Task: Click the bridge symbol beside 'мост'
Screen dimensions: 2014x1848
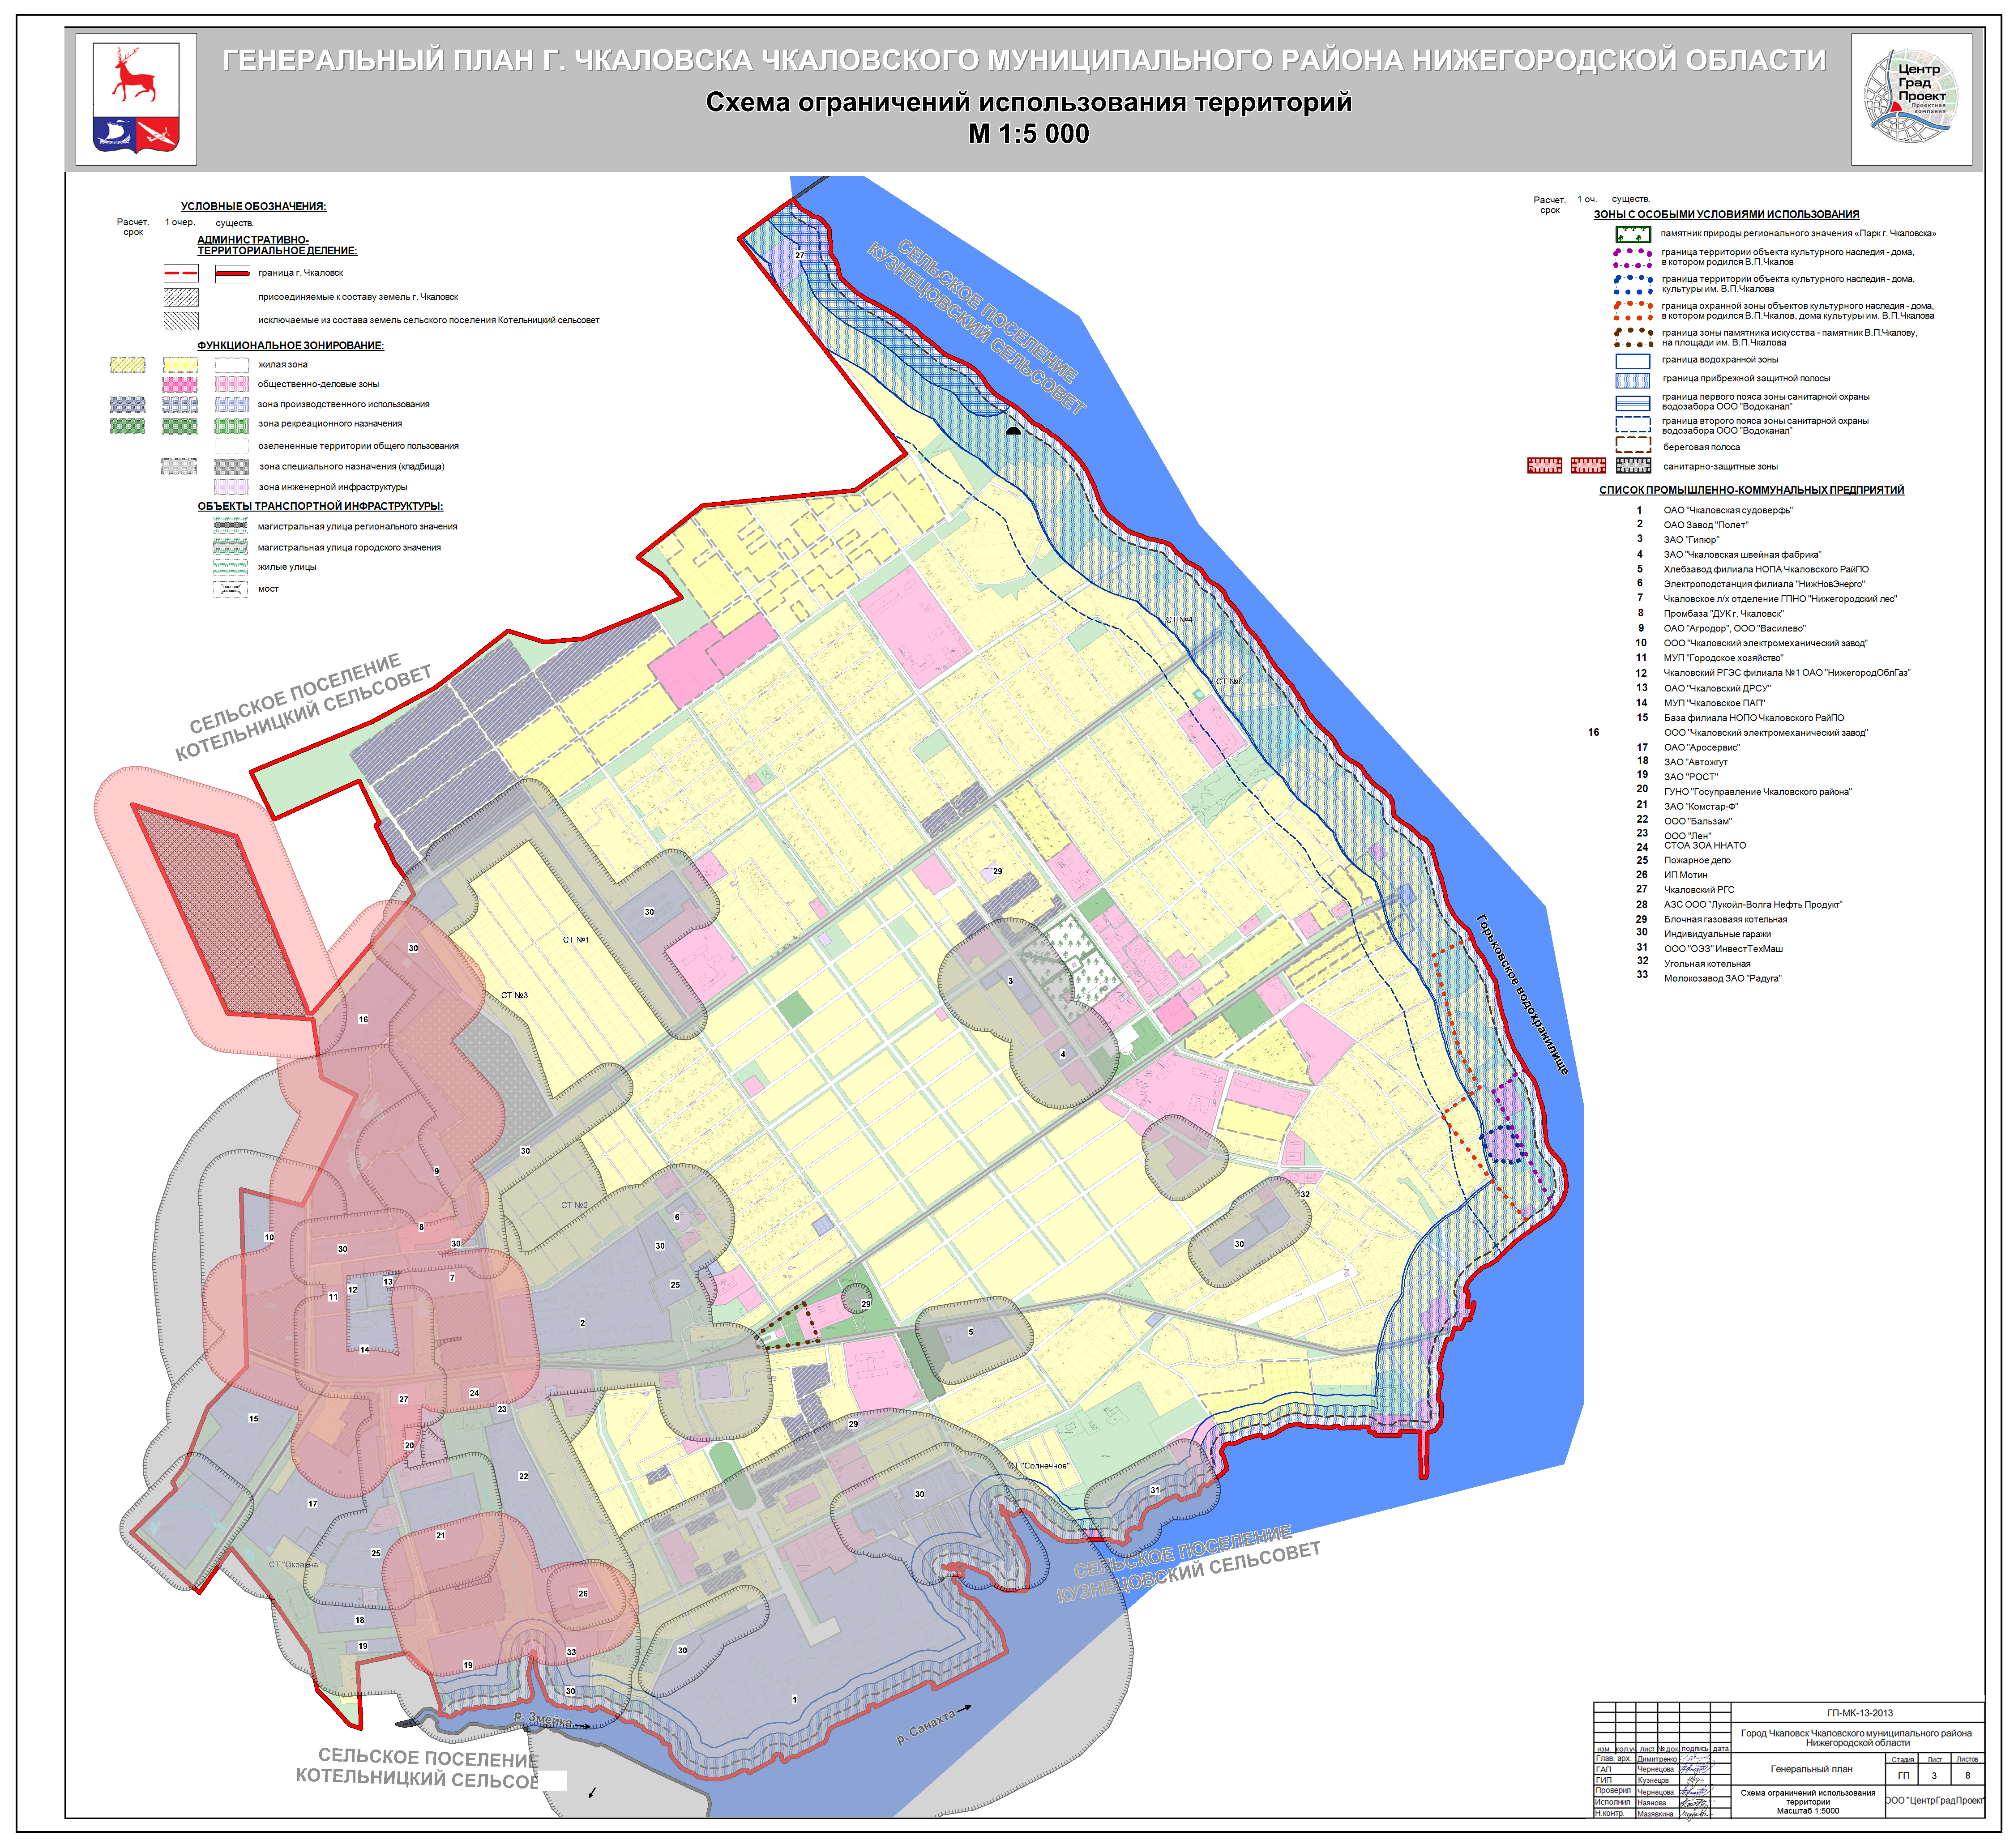Action: 230,589
